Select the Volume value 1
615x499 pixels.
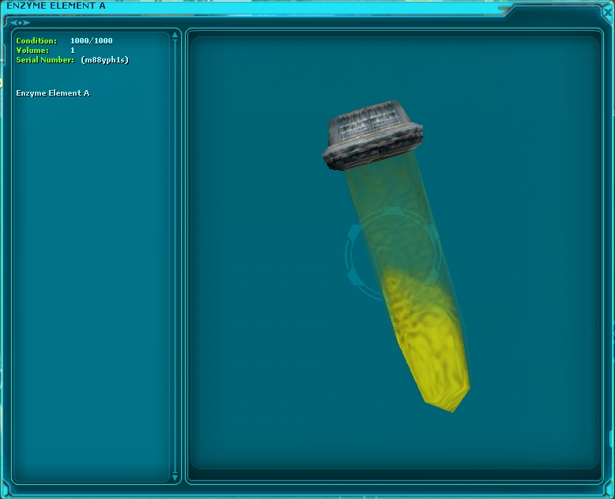[73, 50]
